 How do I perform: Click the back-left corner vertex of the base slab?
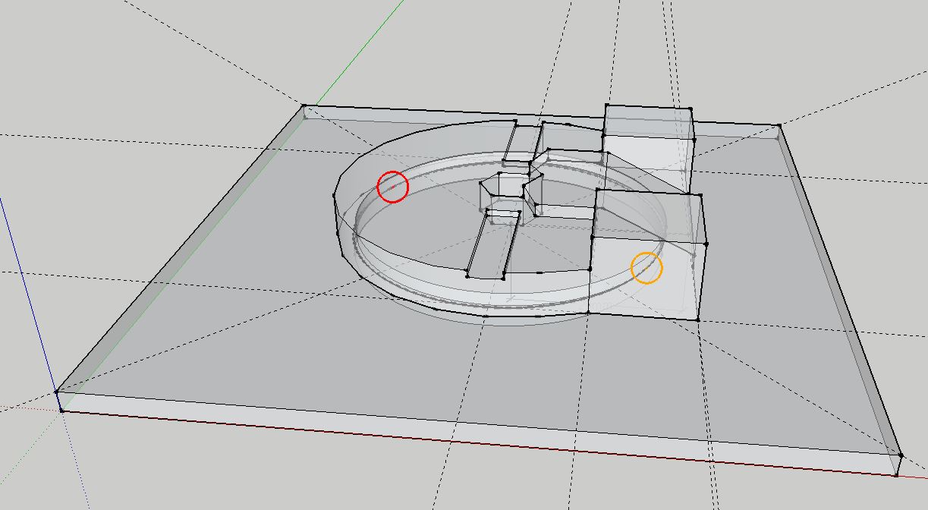tap(304, 106)
